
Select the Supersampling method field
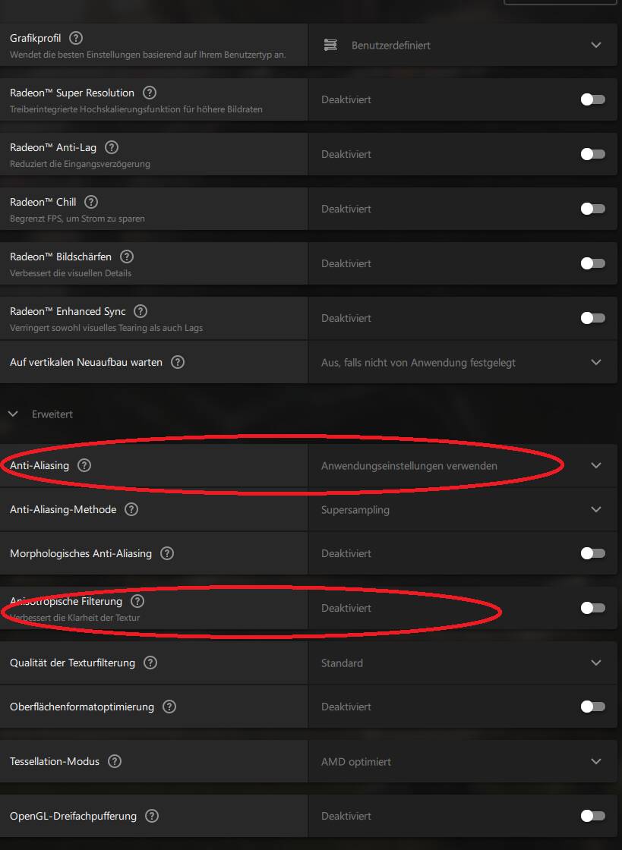click(463, 509)
